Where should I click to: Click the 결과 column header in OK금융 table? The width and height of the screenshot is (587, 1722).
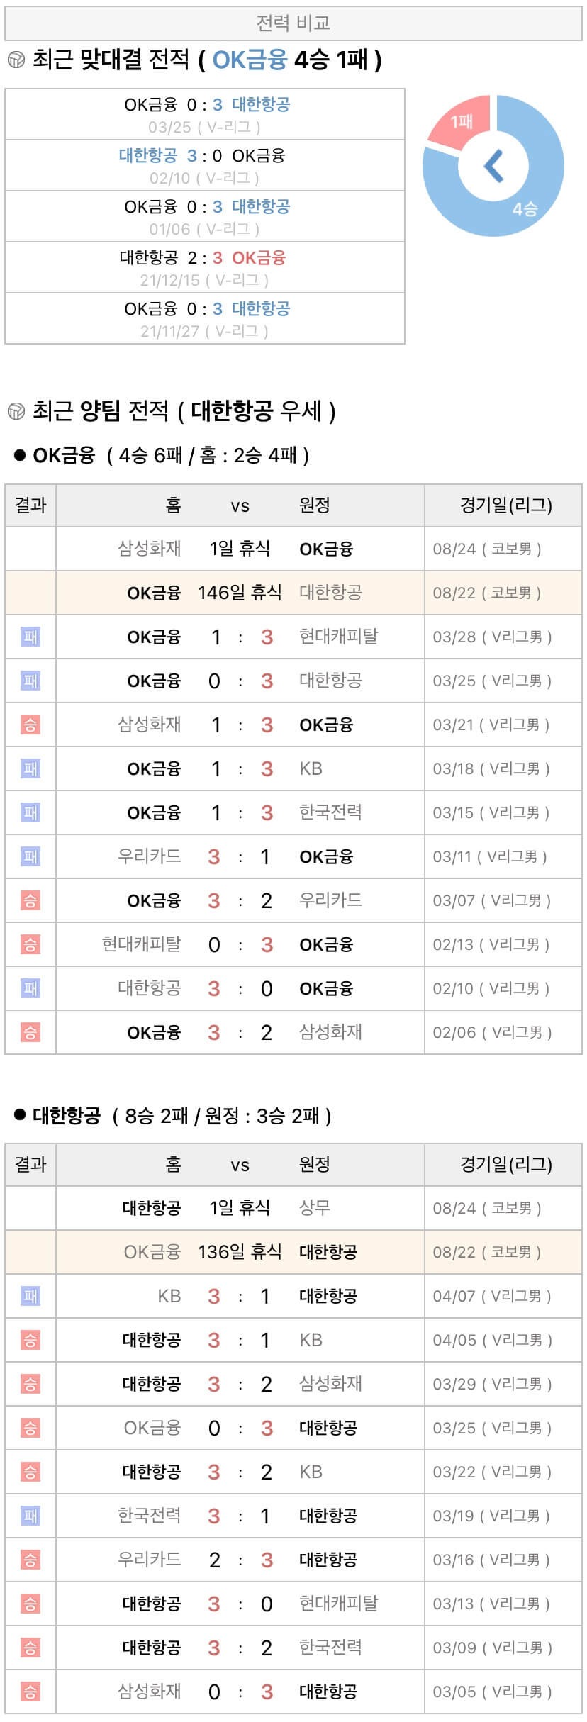click(30, 505)
